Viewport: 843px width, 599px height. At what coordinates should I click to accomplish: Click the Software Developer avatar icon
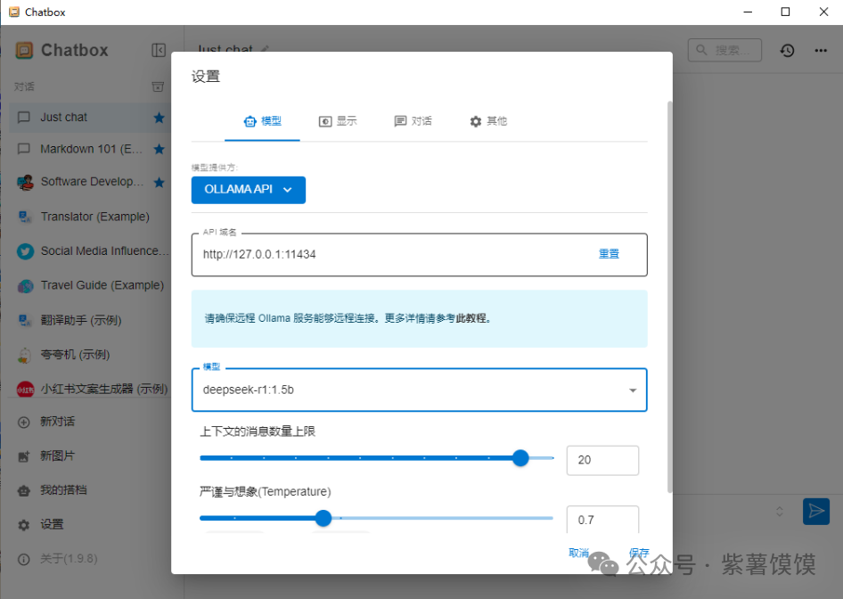pyautogui.click(x=25, y=182)
